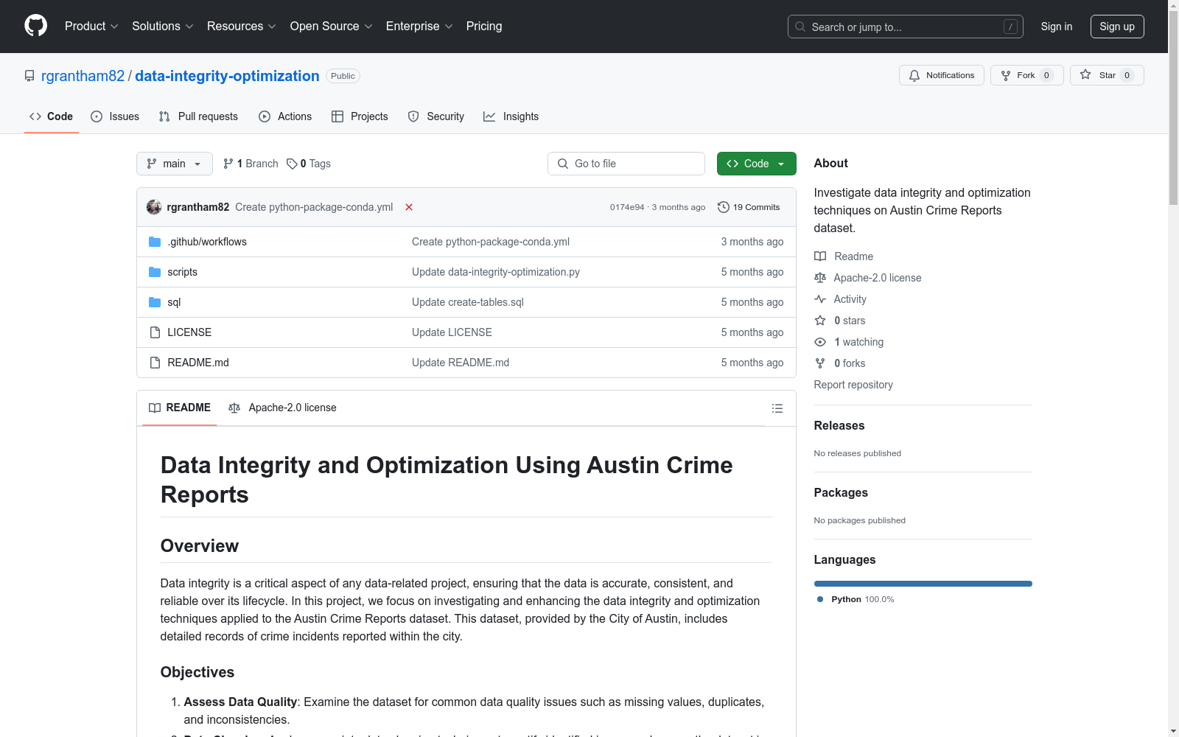Screen dimensions: 1179x737
Task: Open the Projects tab
Action: pyautogui.click(x=360, y=116)
